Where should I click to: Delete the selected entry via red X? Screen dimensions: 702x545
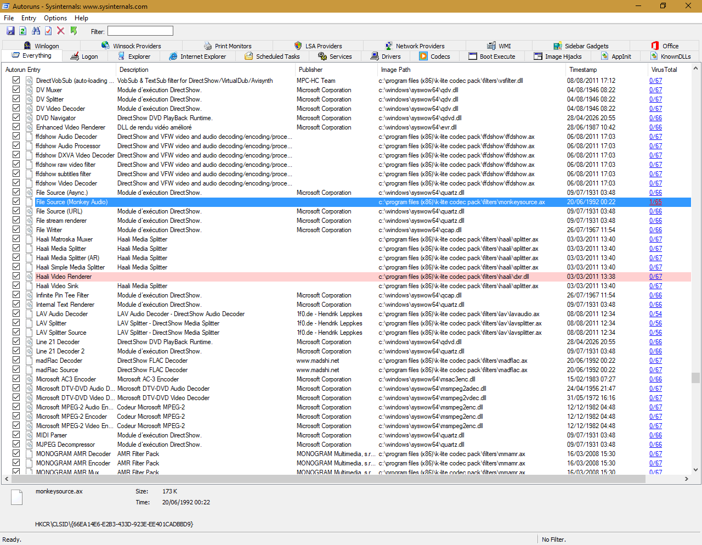tap(61, 31)
